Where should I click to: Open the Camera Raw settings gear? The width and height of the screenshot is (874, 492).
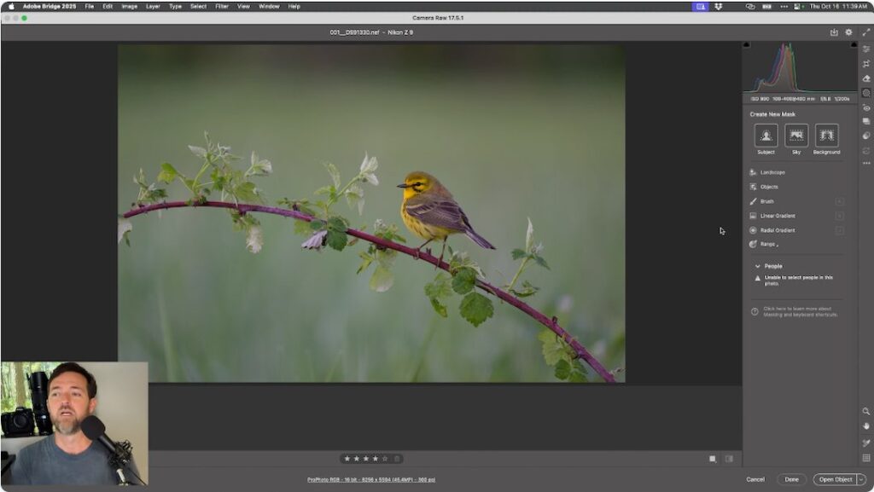[848, 31]
